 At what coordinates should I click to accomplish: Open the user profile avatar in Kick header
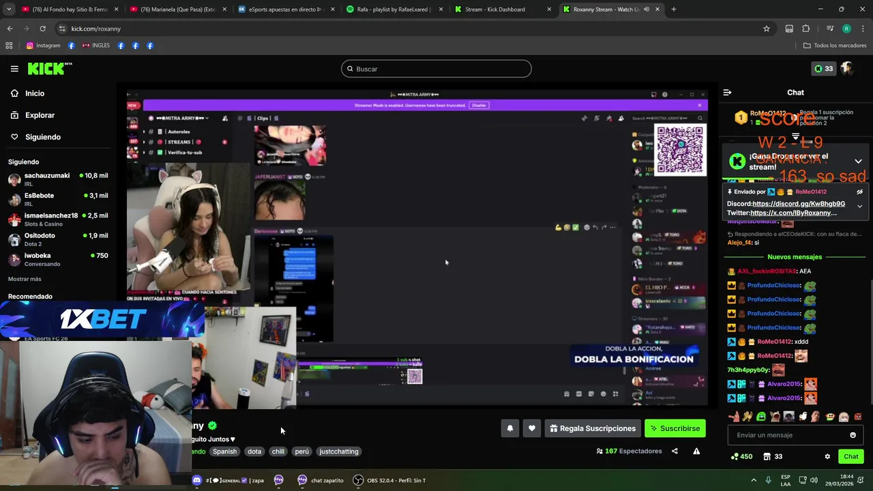tap(847, 69)
